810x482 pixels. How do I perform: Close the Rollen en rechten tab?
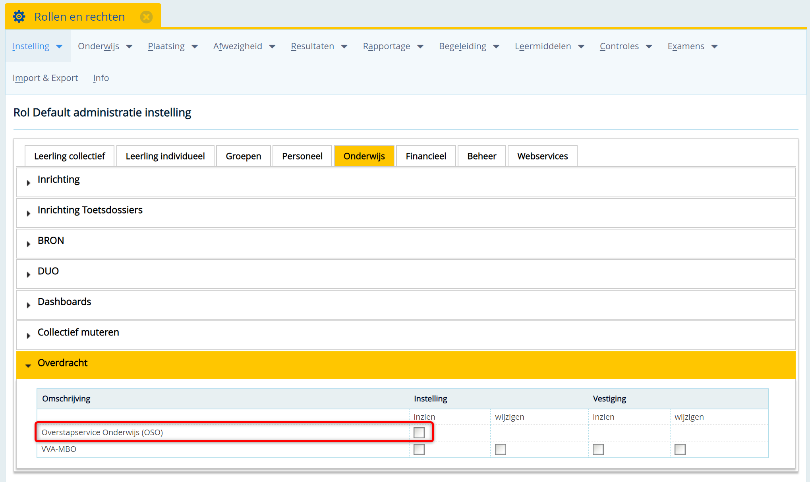[146, 17]
